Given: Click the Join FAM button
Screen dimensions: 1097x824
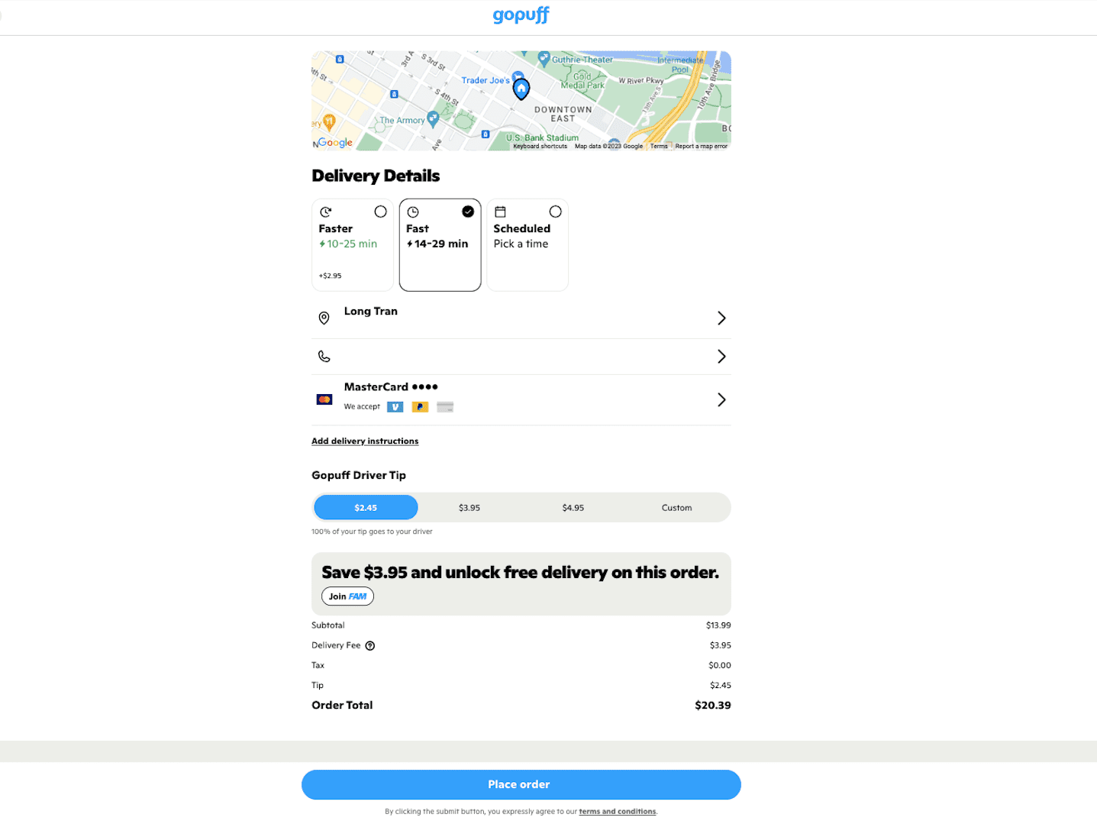Looking at the screenshot, I should pos(347,596).
